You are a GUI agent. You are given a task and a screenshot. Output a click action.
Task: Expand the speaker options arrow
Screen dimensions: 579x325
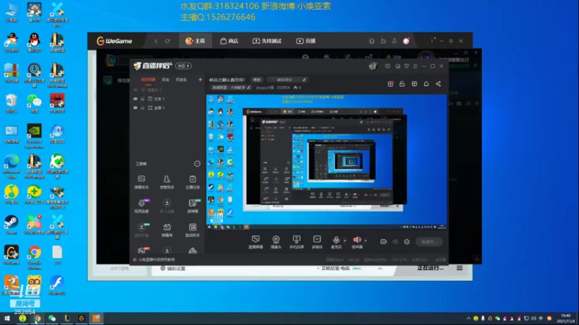[365, 240]
